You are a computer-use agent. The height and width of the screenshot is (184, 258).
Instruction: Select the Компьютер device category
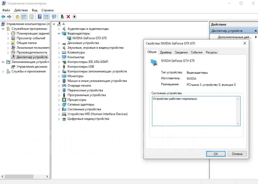(x=76, y=57)
